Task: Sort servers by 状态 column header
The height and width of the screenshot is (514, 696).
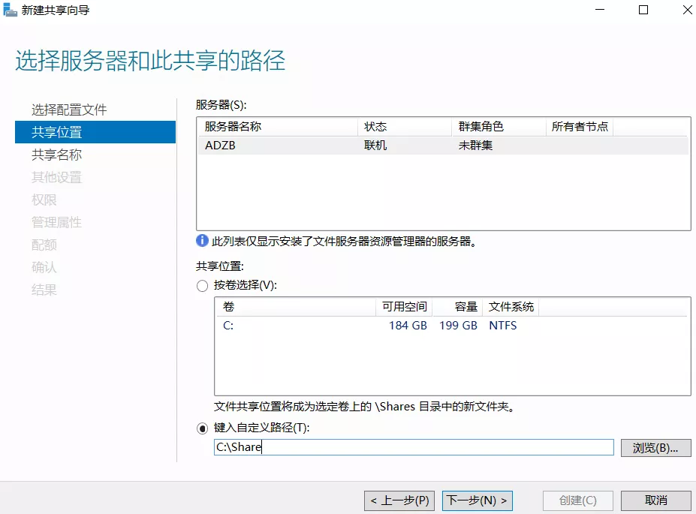Action: click(x=375, y=127)
